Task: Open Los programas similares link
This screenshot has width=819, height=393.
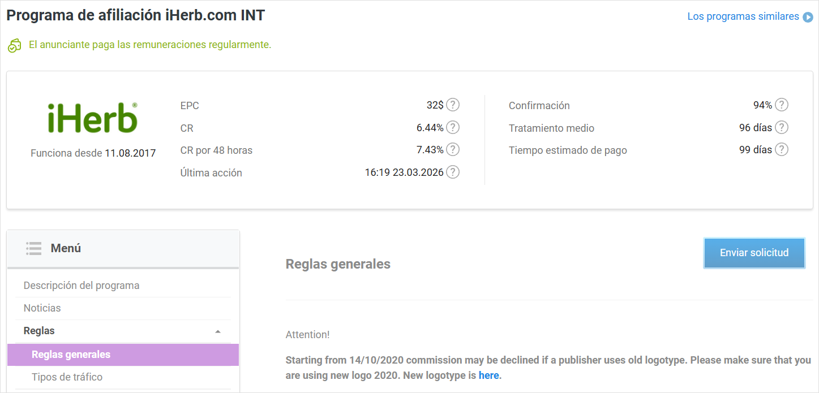Action: [x=743, y=16]
